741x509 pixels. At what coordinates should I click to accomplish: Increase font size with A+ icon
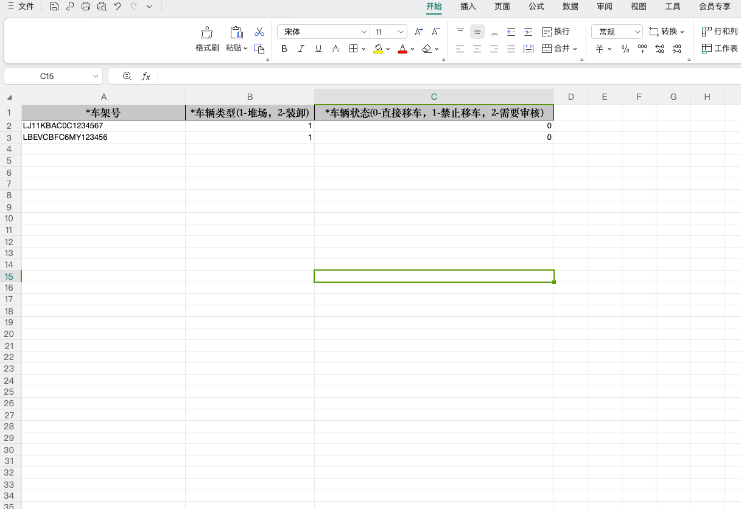point(419,32)
